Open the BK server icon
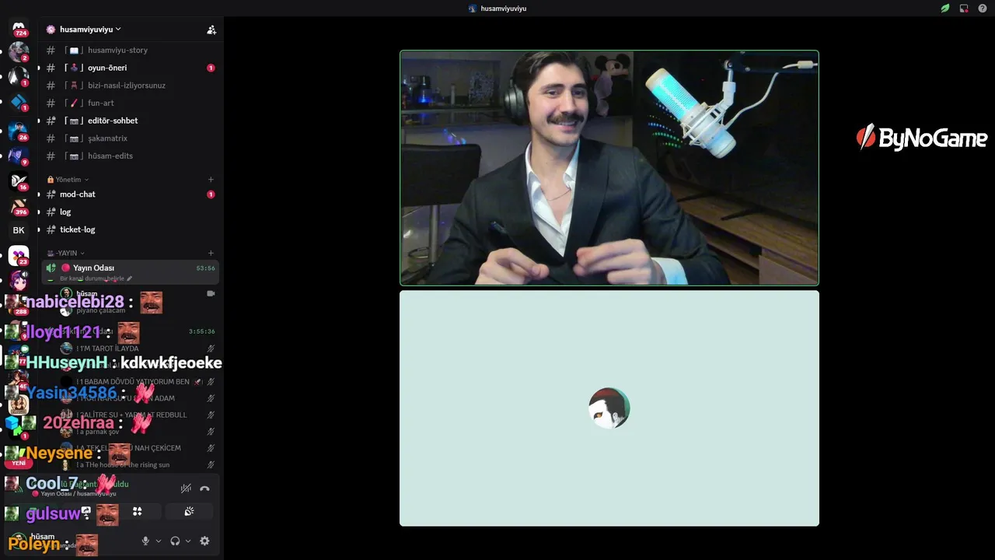995x560 pixels. [x=19, y=230]
